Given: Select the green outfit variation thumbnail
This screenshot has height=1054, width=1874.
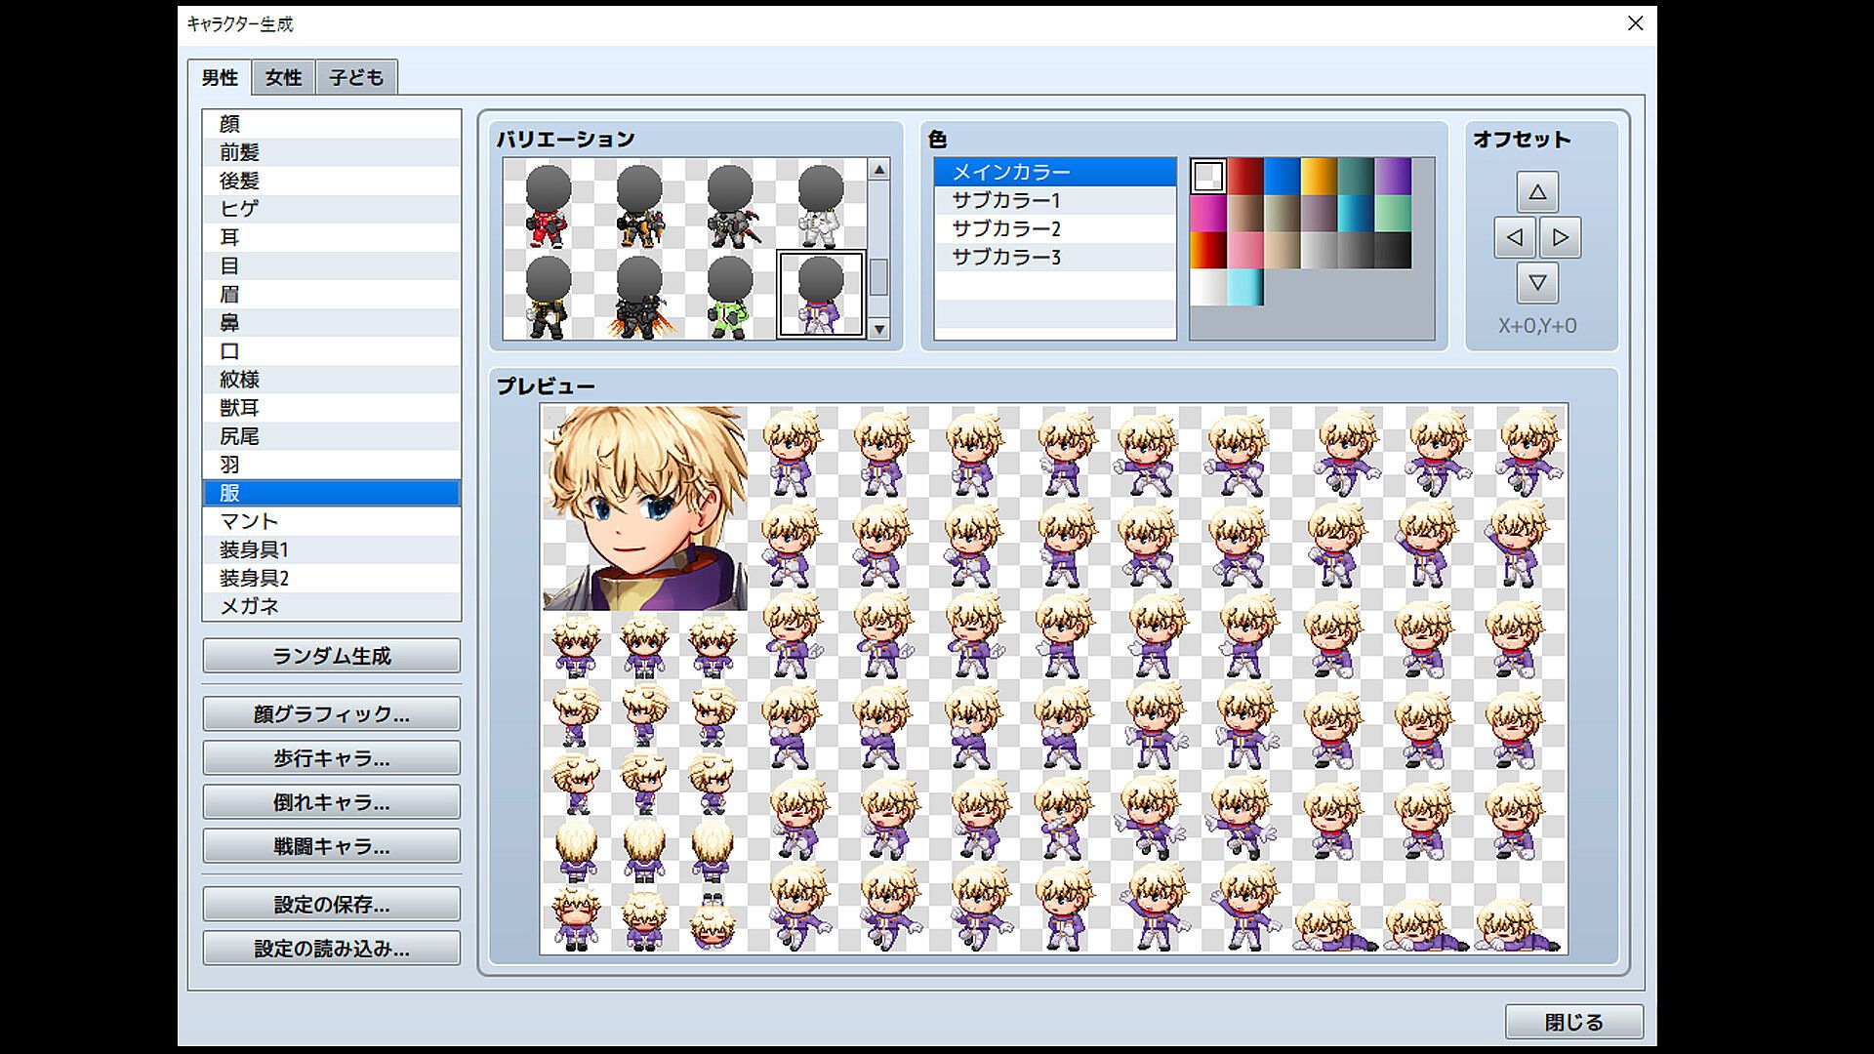Looking at the screenshot, I should pos(729,298).
